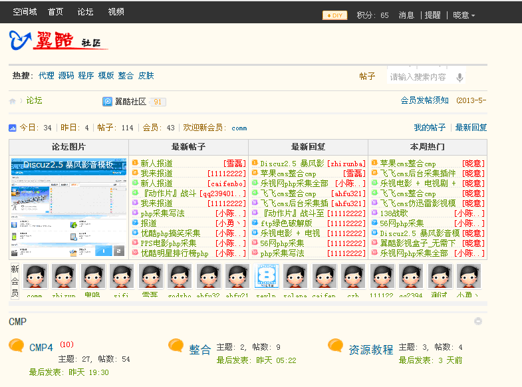Open post 『动作片』战斗 by qq239401
This screenshot has height=387, width=522.
tap(168, 193)
